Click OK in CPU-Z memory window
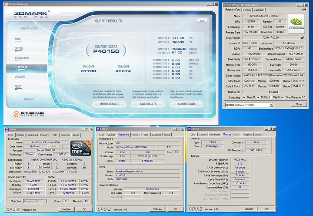 pyautogui.click(x=266, y=209)
